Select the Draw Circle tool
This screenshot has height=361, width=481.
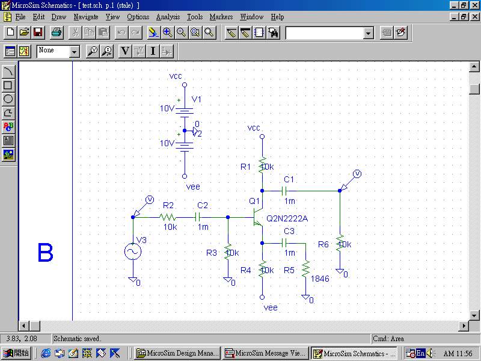[8, 99]
